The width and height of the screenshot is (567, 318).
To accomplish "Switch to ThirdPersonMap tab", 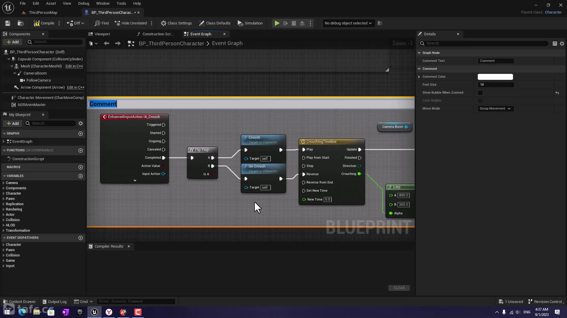I will point(43,13).
